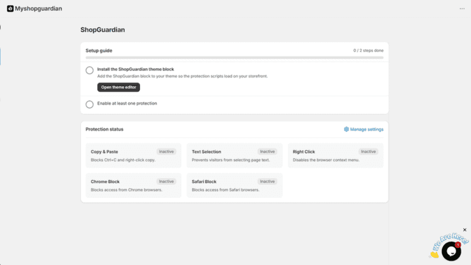
Task: Mark Install theme block step complete
Action: (89, 71)
